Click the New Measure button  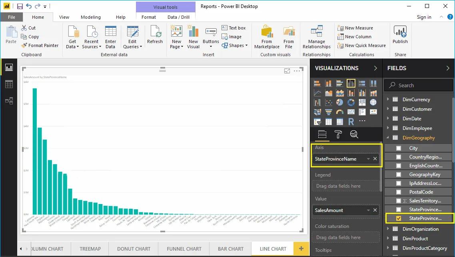point(356,27)
